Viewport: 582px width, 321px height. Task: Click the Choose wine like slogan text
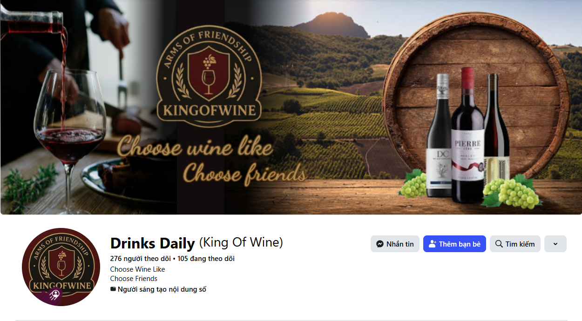[195, 147]
